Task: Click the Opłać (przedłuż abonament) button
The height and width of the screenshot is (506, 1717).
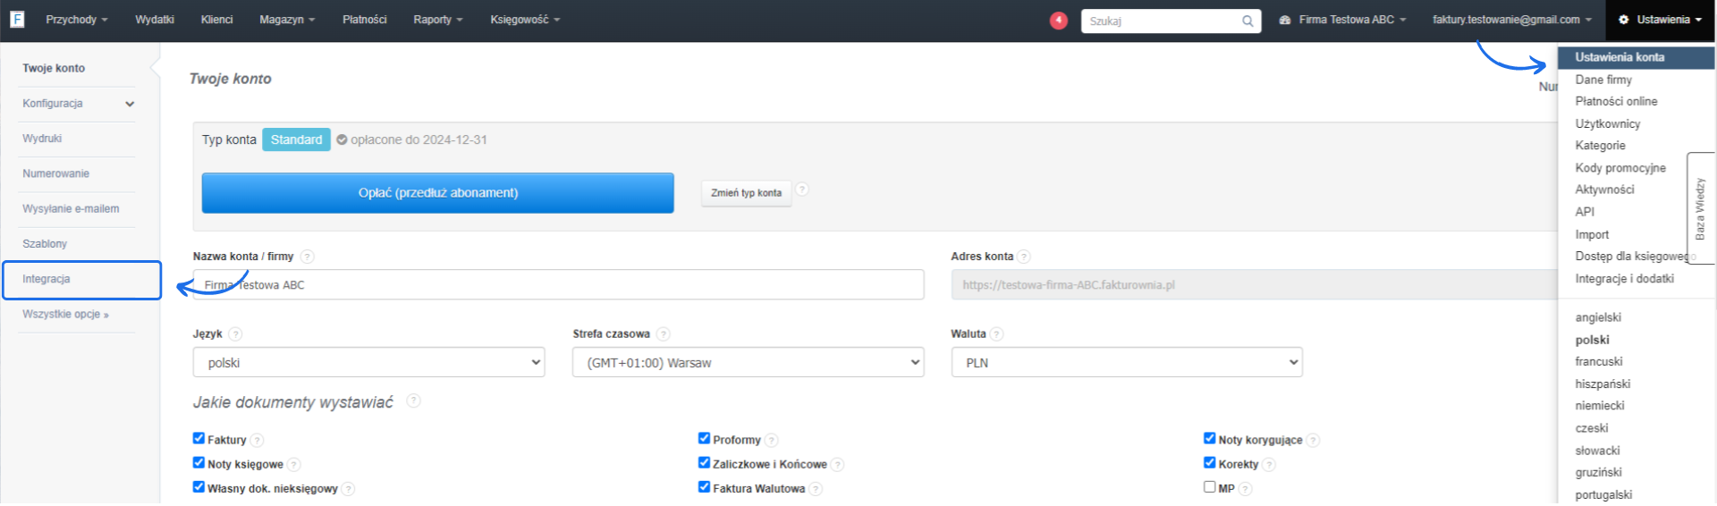Action: (x=437, y=193)
